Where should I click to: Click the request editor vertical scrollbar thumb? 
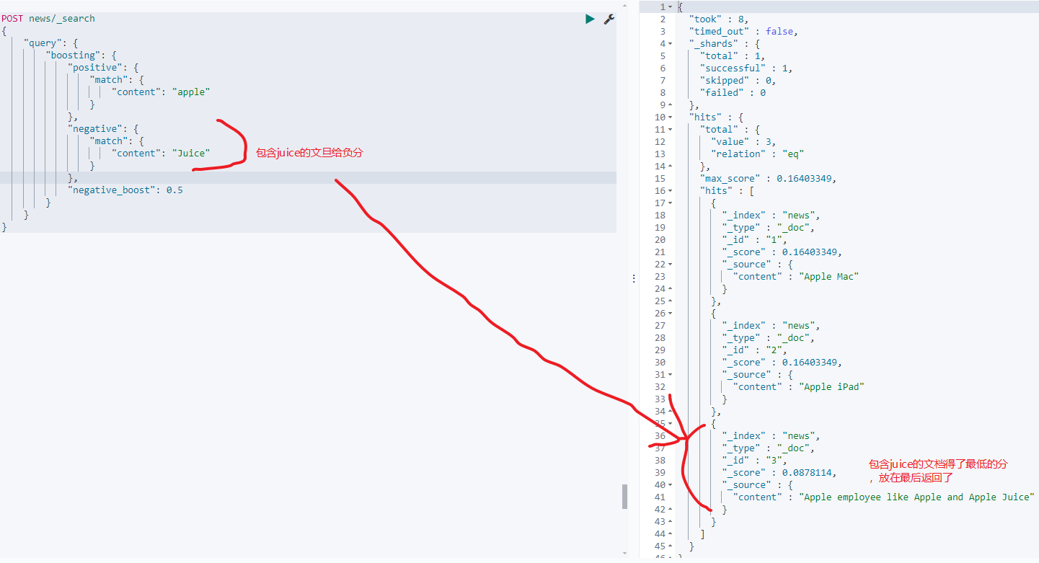click(x=624, y=497)
